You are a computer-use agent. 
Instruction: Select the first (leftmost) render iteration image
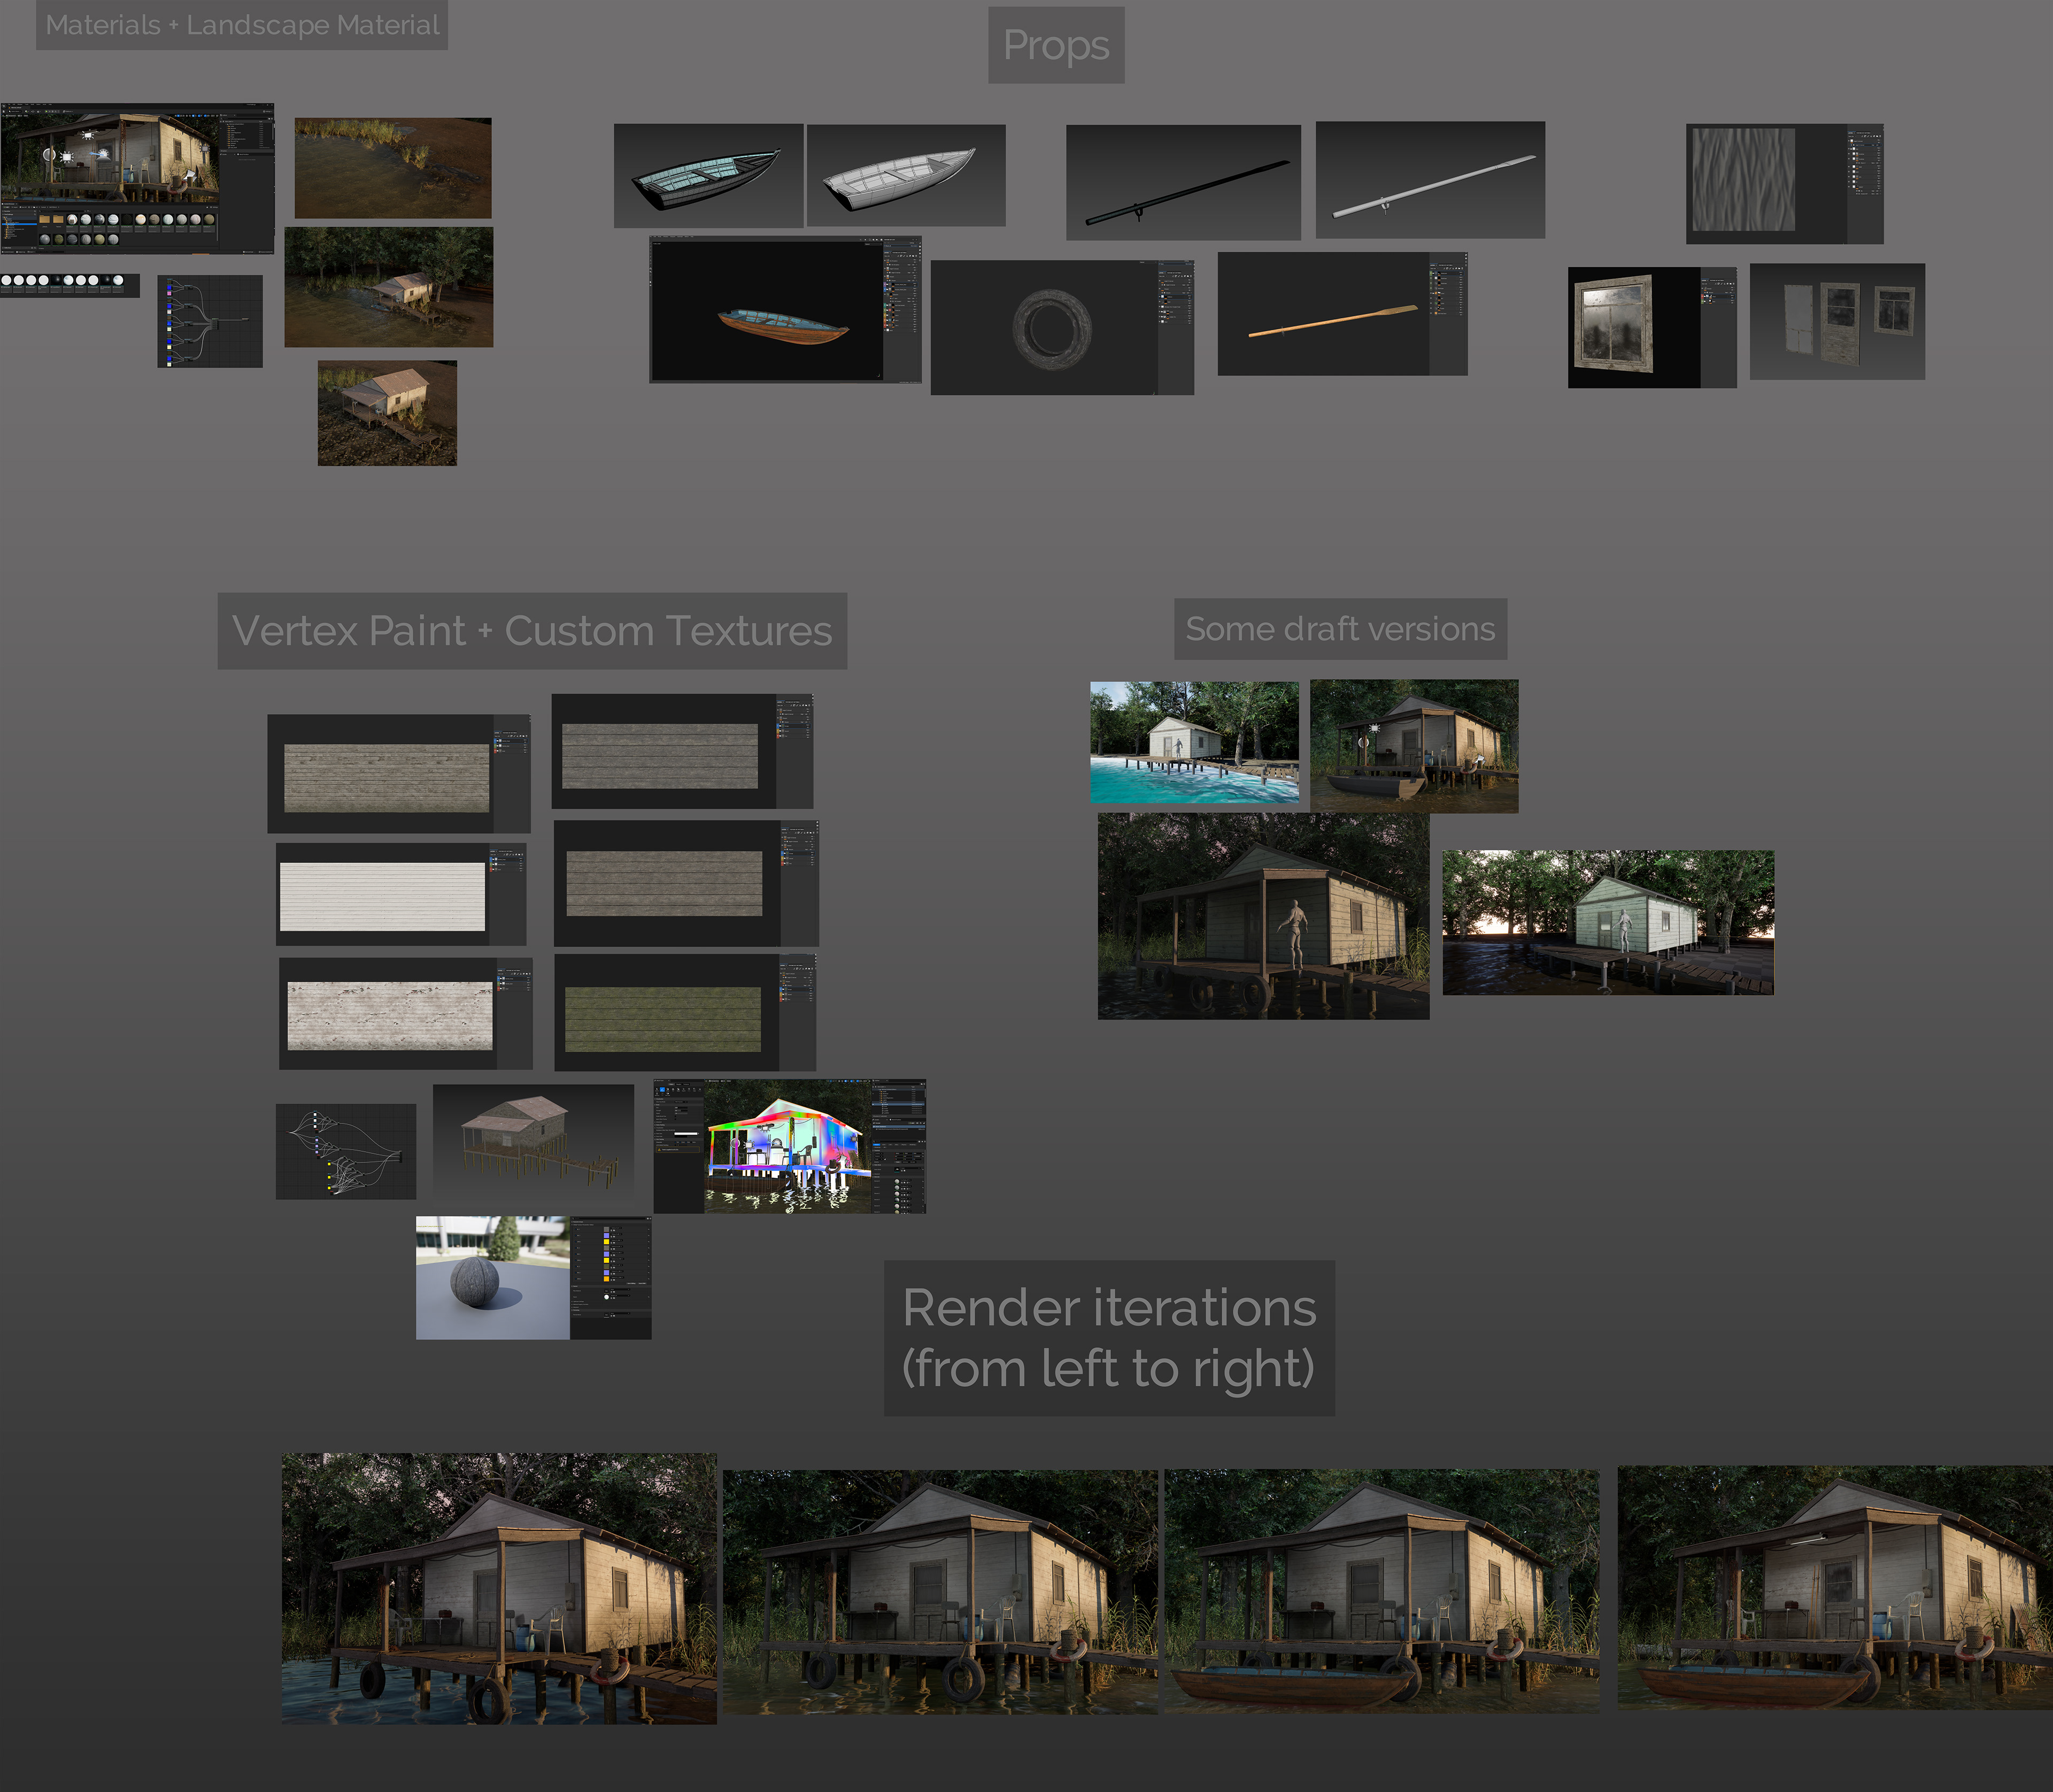pyautogui.click(x=498, y=1587)
